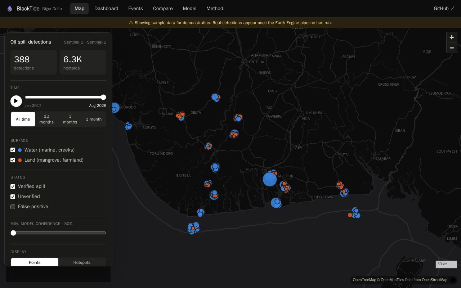Start the timeline play button
This screenshot has width=461, height=288.
tap(16, 101)
